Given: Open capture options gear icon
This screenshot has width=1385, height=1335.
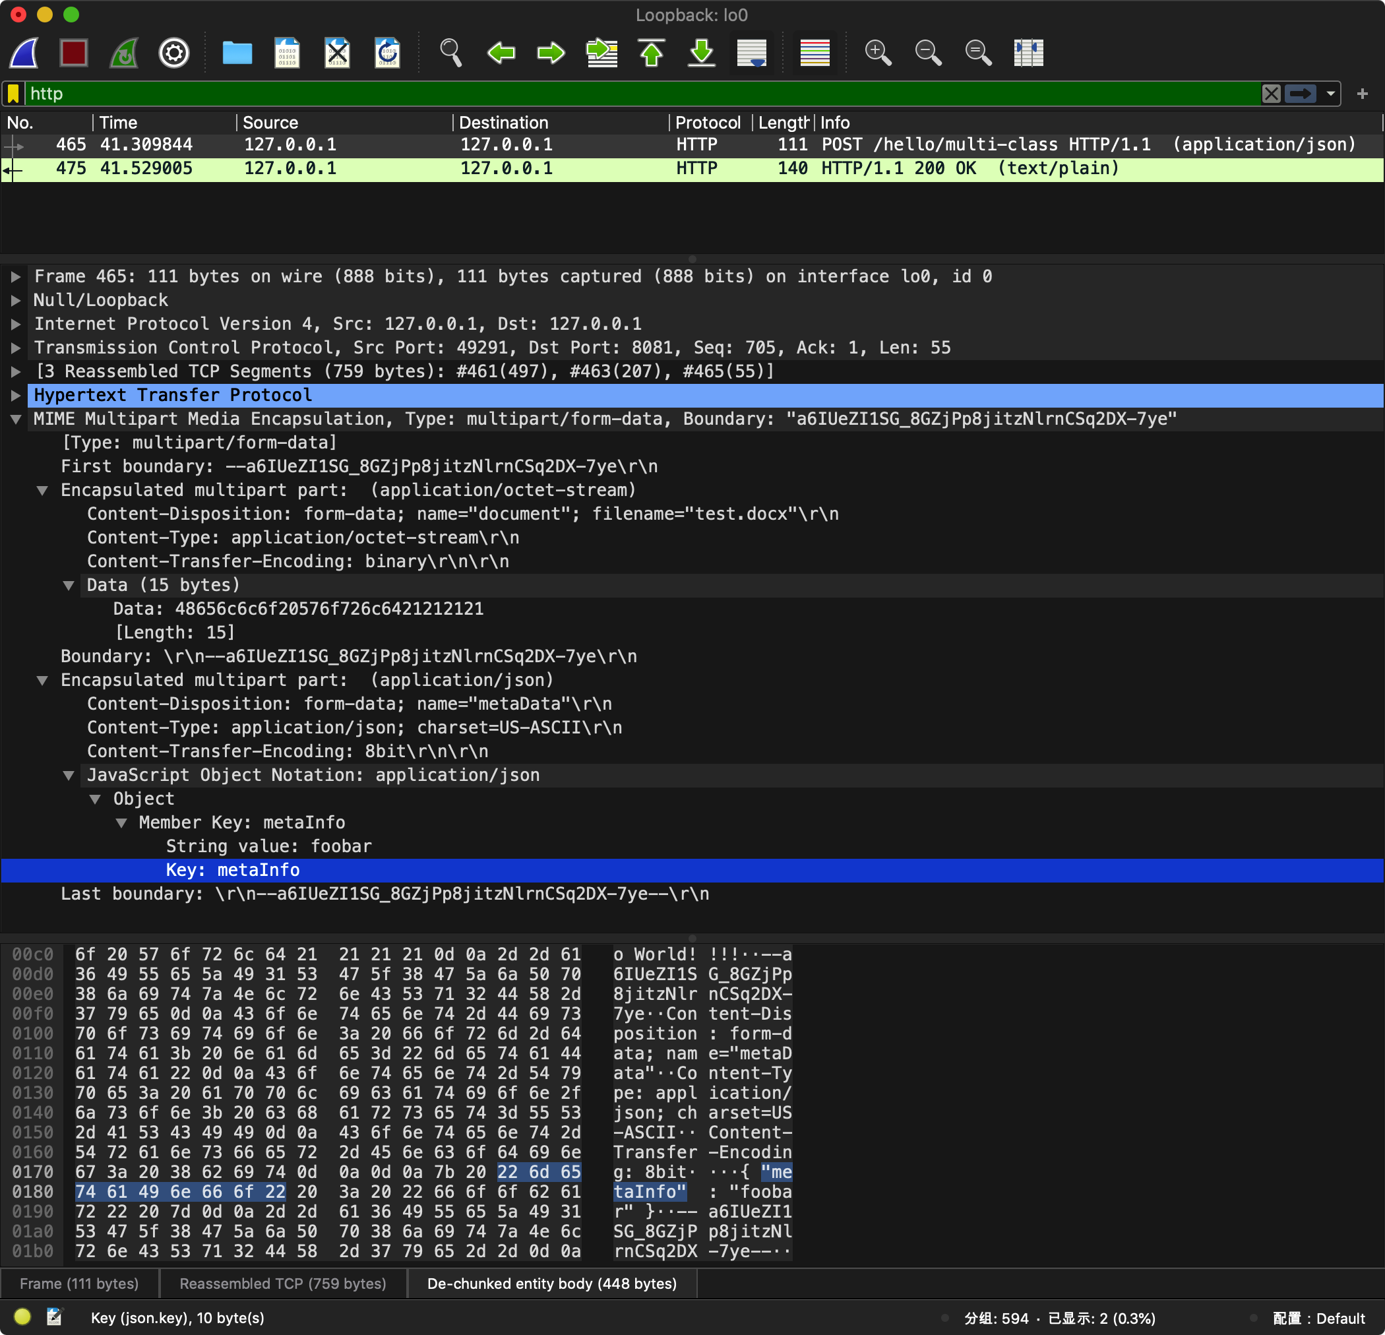Looking at the screenshot, I should tap(174, 53).
